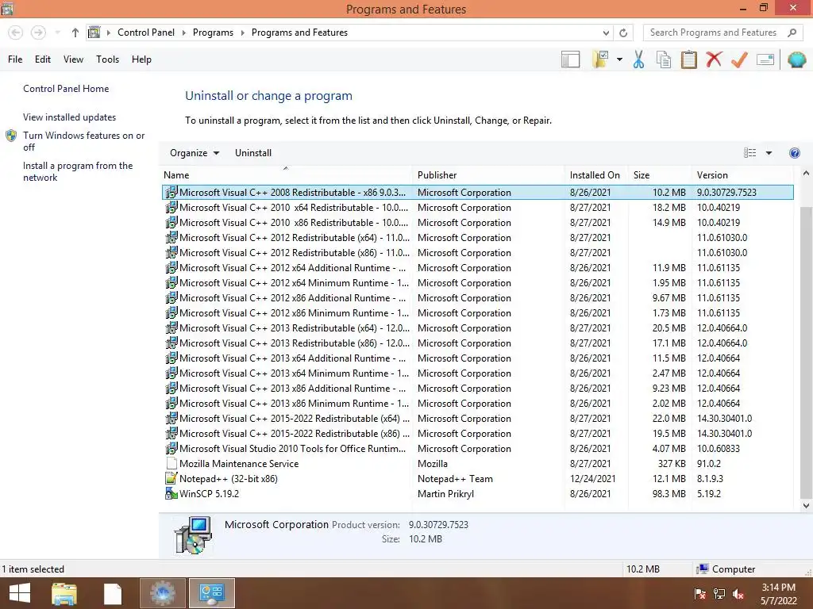The image size is (813, 609).
Task: Open the folder options dropdown arrow
Action: 619,59
